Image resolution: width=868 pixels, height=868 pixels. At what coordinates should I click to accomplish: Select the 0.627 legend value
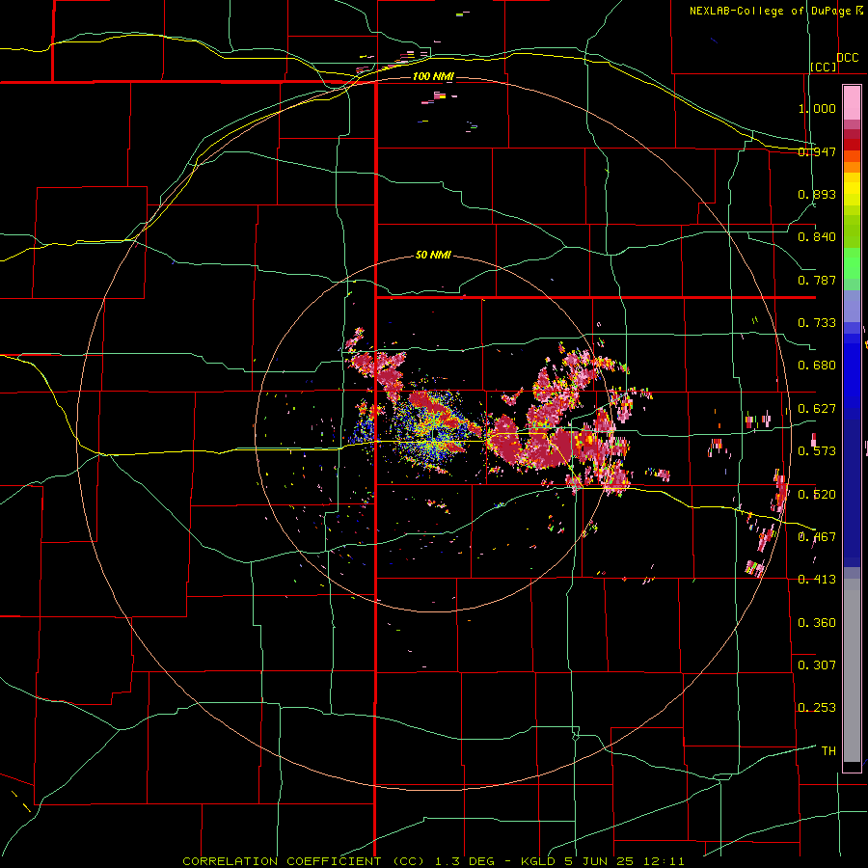(x=817, y=409)
